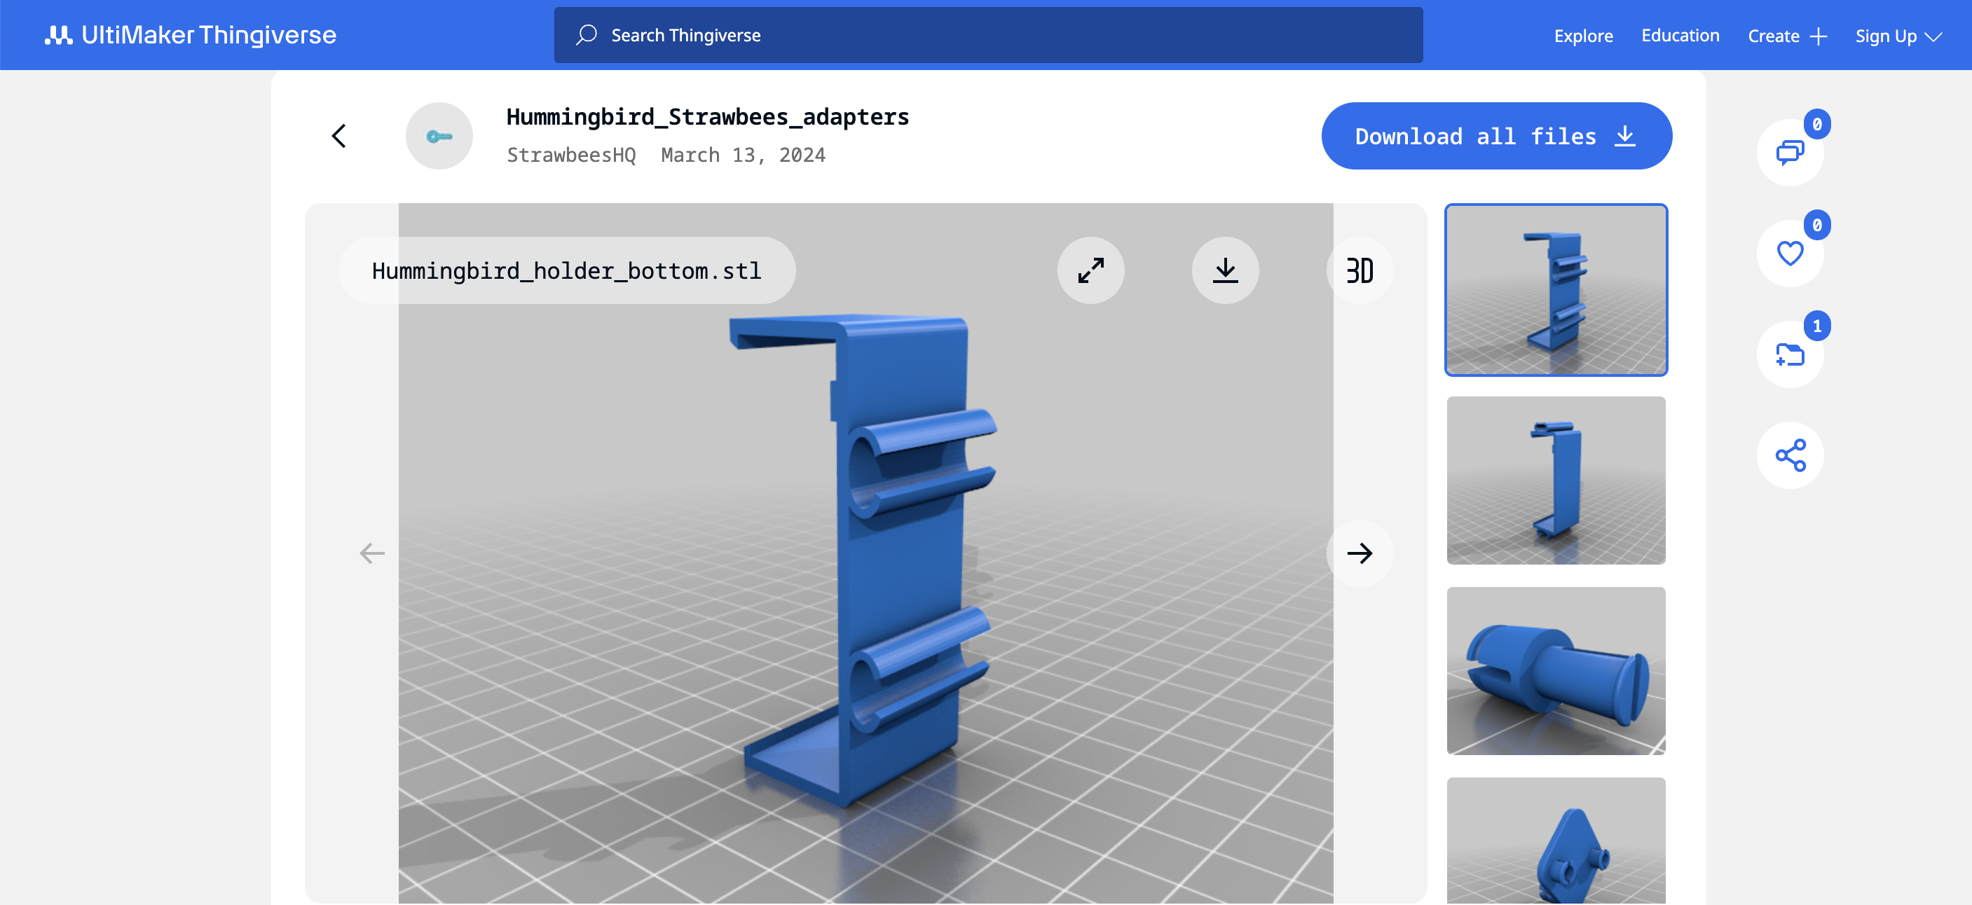Click the StrawbeesHQ avatar image
Viewport: 1972px width, 905px height.
point(439,135)
